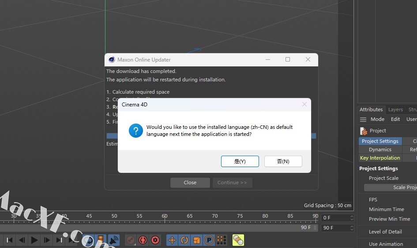417x248 pixels.
Task: Click the blue question mark icon
Action: tap(136, 131)
